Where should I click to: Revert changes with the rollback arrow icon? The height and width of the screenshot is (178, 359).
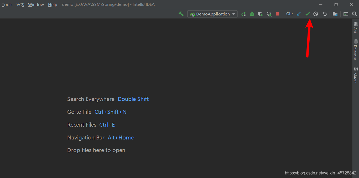pyautogui.click(x=325, y=14)
